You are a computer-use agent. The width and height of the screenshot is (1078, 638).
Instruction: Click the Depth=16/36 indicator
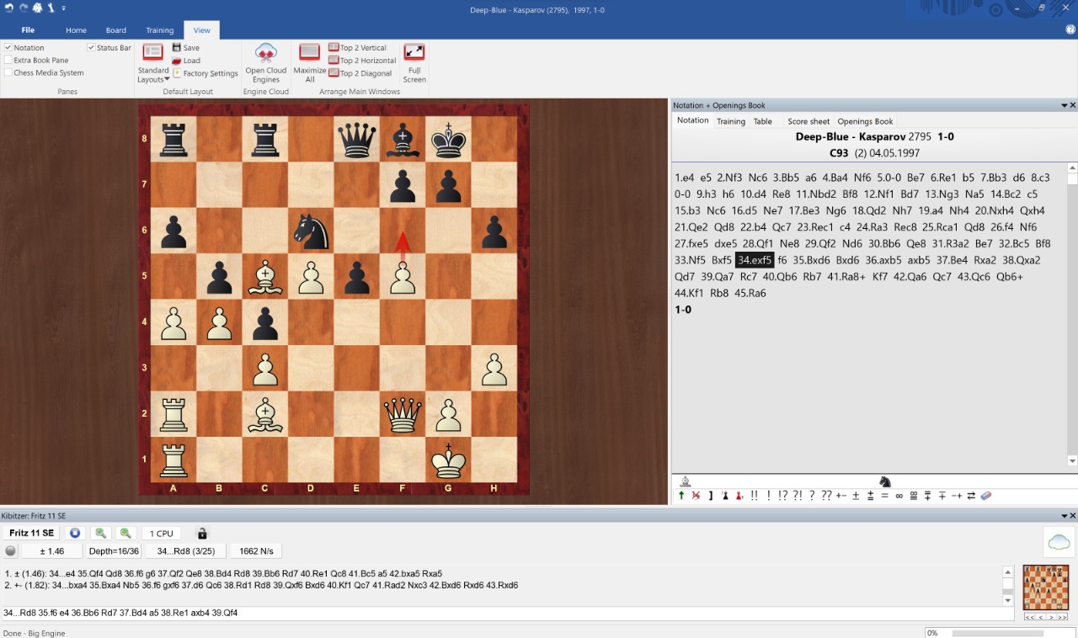[114, 551]
